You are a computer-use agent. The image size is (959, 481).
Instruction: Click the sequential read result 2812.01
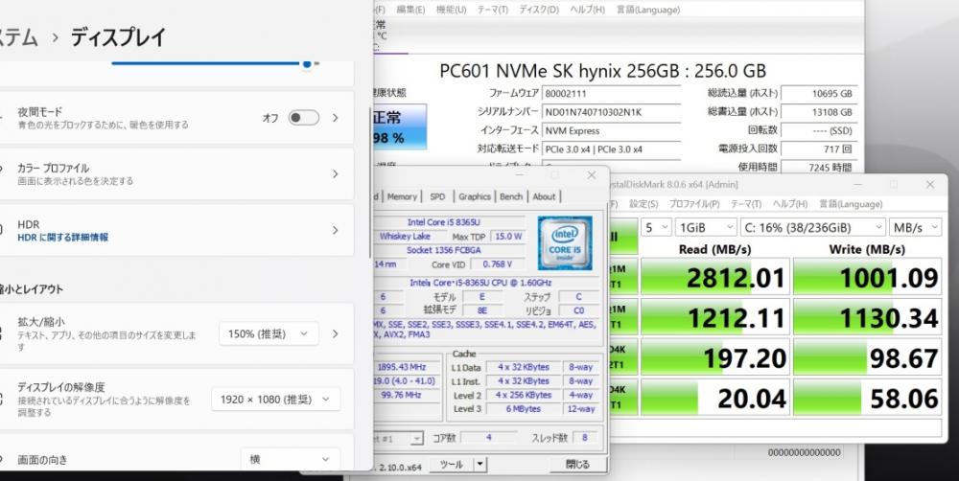click(x=713, y=278)
